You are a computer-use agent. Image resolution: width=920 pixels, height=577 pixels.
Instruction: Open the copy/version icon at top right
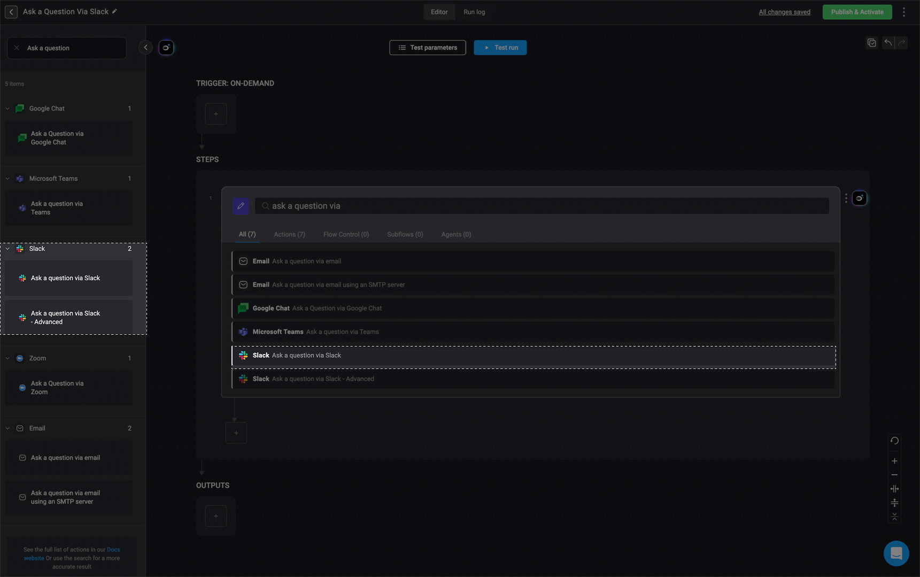pyautogui.click(x=872, y=43)
